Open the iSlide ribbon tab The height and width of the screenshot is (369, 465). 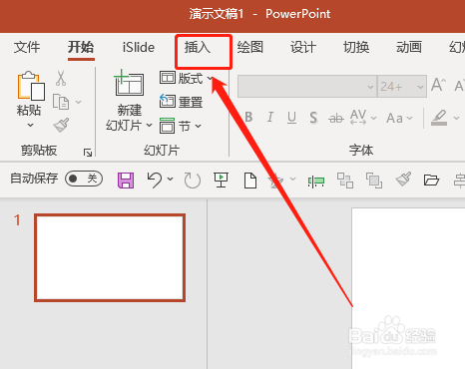tap(139, 47)
